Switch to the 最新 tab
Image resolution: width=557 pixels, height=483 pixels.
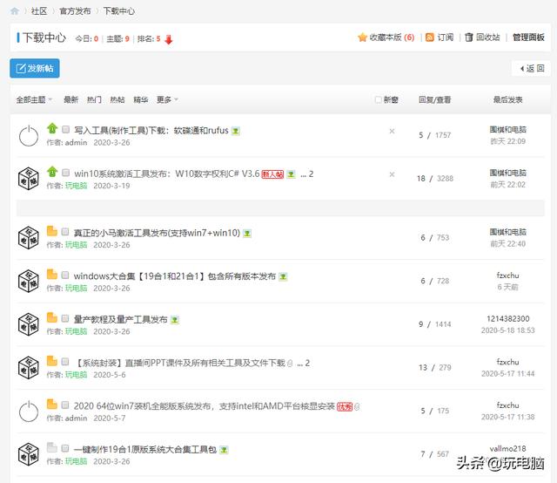tap(70, 99)
